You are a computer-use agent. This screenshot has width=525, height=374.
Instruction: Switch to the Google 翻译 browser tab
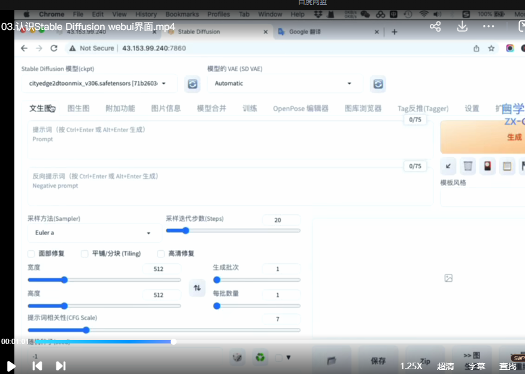[x=328, y=32]
